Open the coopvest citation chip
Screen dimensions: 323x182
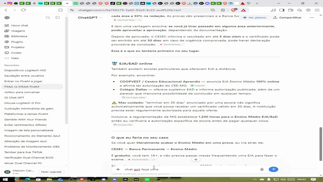coord(198,86)
